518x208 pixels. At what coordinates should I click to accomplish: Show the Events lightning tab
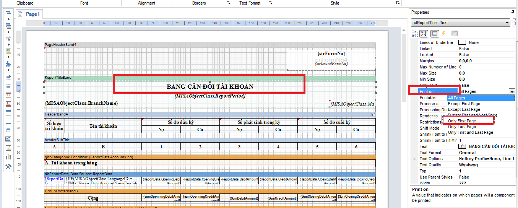tap(443, 33)
